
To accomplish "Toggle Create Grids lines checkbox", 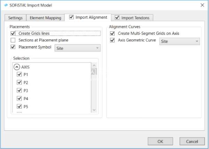I will point(13,33).
